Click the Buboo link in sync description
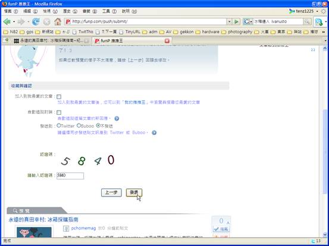329x246 pixels. 139,133
